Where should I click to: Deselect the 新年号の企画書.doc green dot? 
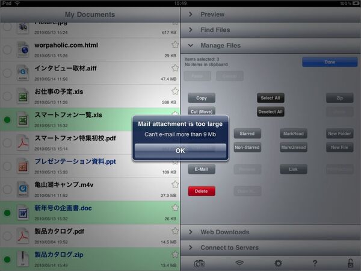[7, 213]
